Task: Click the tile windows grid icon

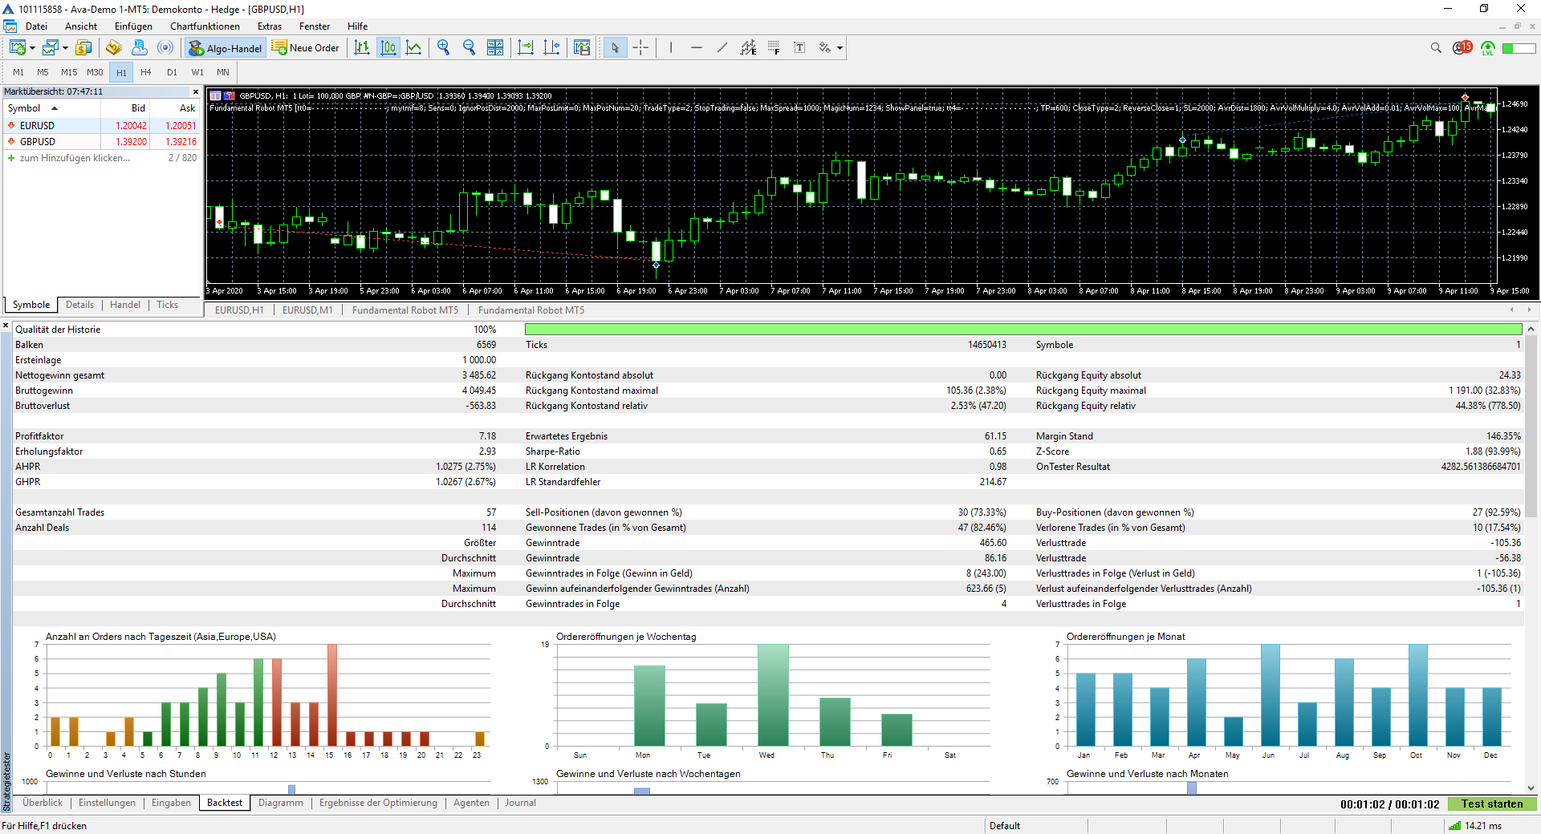Action: (x=495, y=48)
